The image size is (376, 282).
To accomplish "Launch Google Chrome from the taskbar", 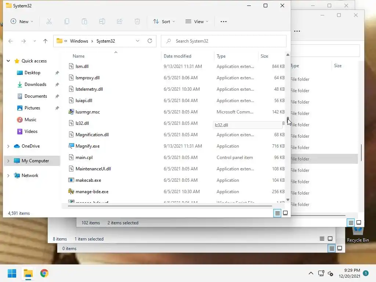I will pyautogui.click(x=44, y=273).
